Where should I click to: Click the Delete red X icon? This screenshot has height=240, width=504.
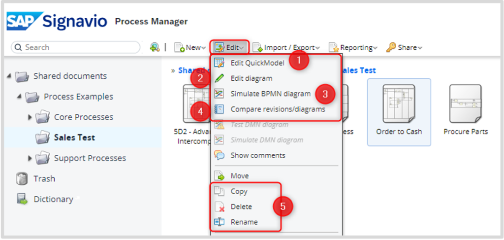click(x=219, y=206)
